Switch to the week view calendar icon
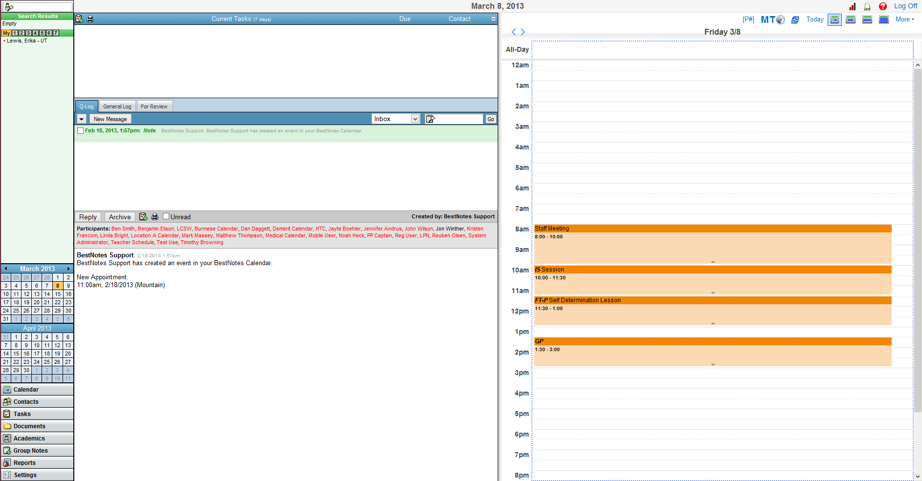The image size is (922, 481). click(x=851, y=20)
